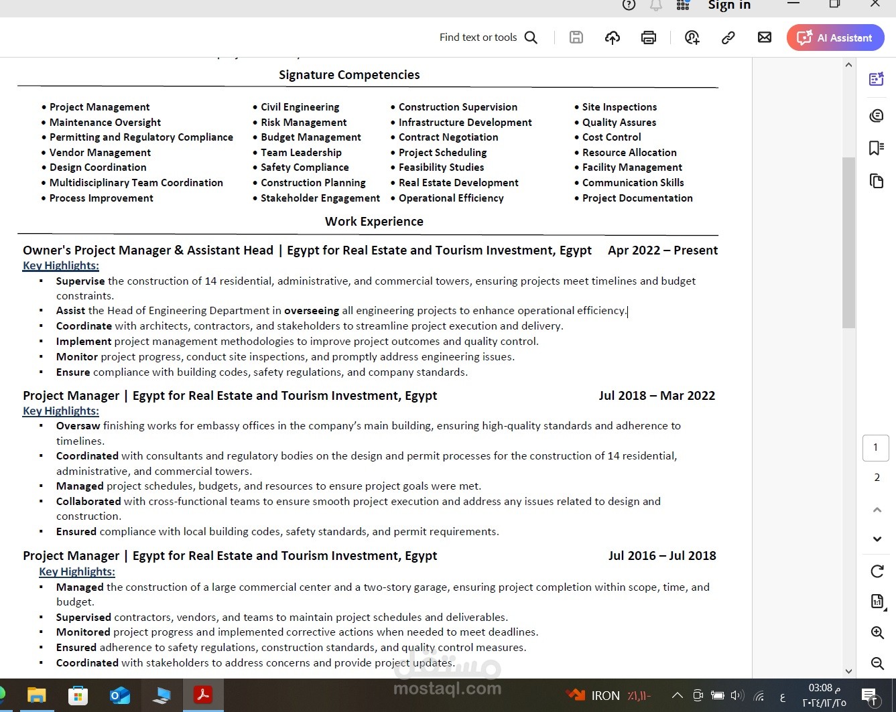Click the scrollbar up arrow
The width and height of the screenshot is (896, 712).
(x=848, y=65)
